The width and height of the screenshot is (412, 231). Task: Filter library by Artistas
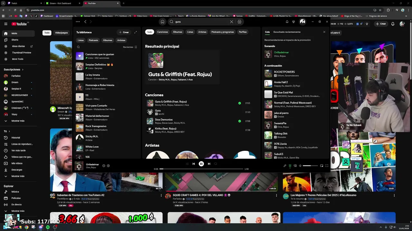[x=121, y=40]
